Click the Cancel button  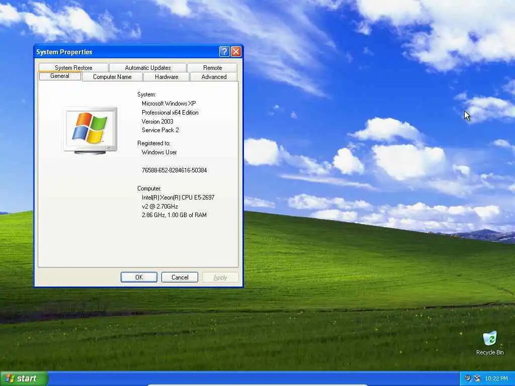tap(180, 277)
